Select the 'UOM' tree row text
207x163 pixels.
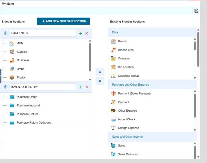click(x=20, y=43)
